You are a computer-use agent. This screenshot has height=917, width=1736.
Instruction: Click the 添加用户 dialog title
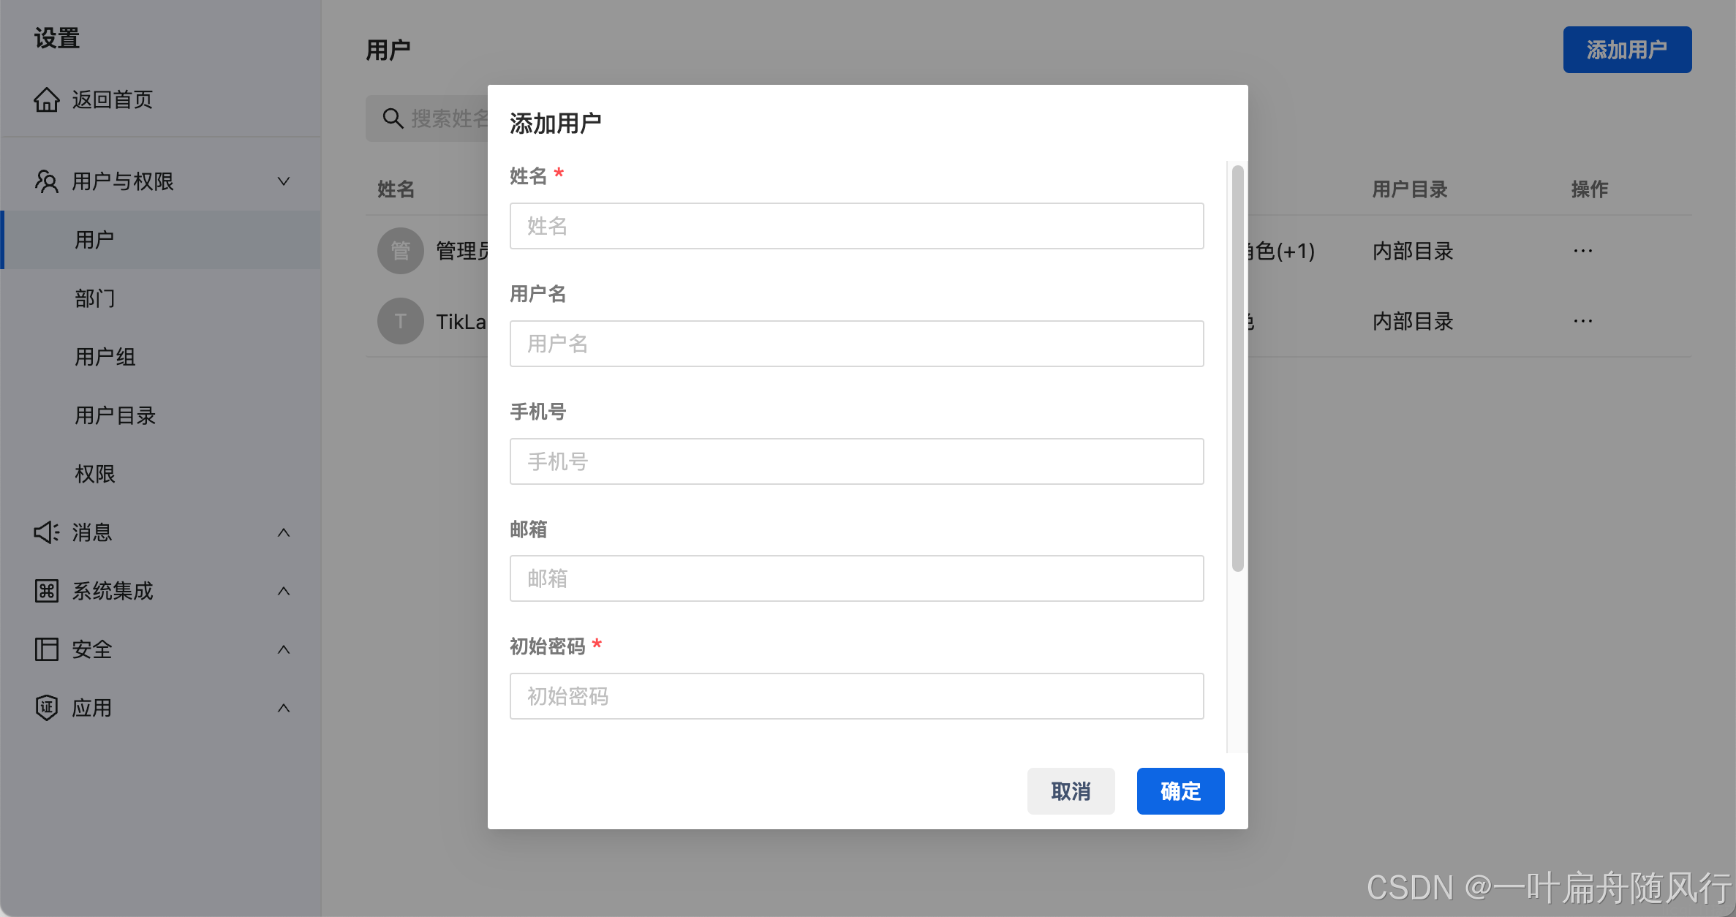[556, 124]
